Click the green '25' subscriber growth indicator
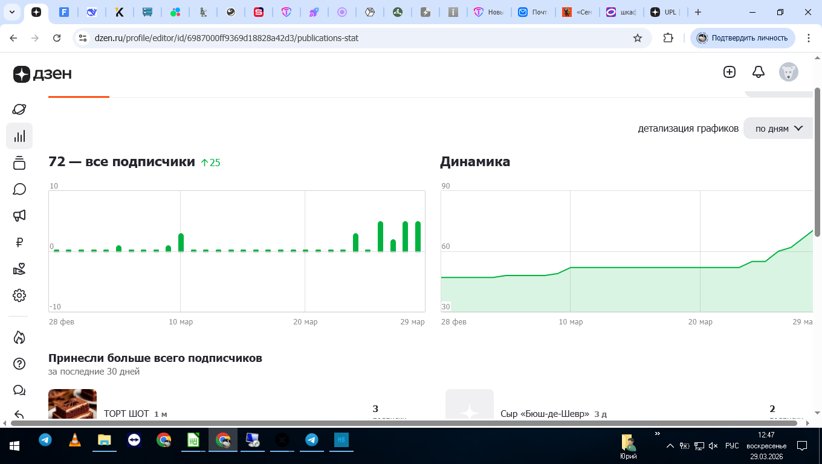822x464 pixels. [x=210, y=163]
